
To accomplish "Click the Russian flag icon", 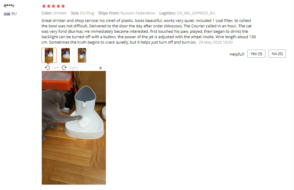I will point(7,14).
